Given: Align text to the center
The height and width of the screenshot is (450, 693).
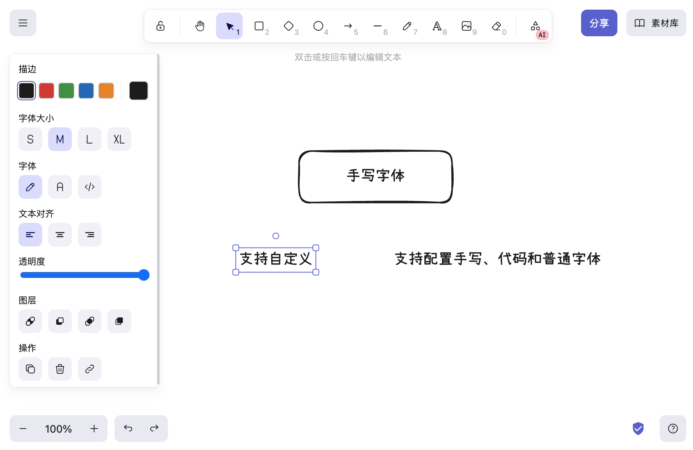Looking at the screenshot, I should click(x=60, y=235).
